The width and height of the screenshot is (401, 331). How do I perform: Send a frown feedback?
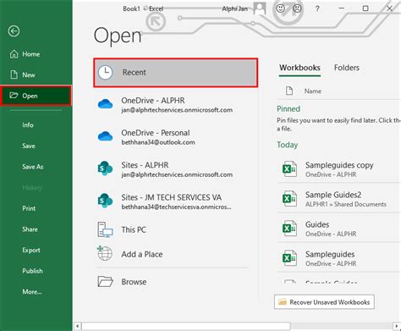297,8
